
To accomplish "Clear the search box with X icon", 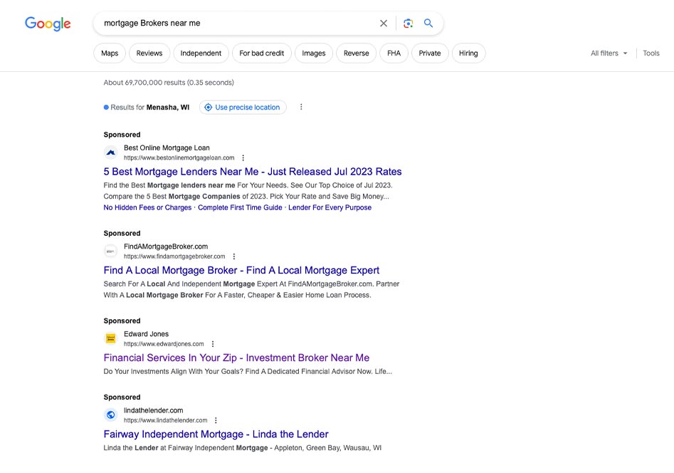I will point(384,24).
